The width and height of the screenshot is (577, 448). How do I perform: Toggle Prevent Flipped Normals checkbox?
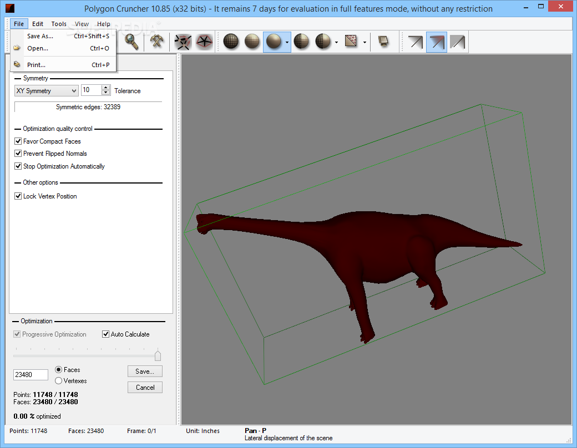(x=18, y=154)
